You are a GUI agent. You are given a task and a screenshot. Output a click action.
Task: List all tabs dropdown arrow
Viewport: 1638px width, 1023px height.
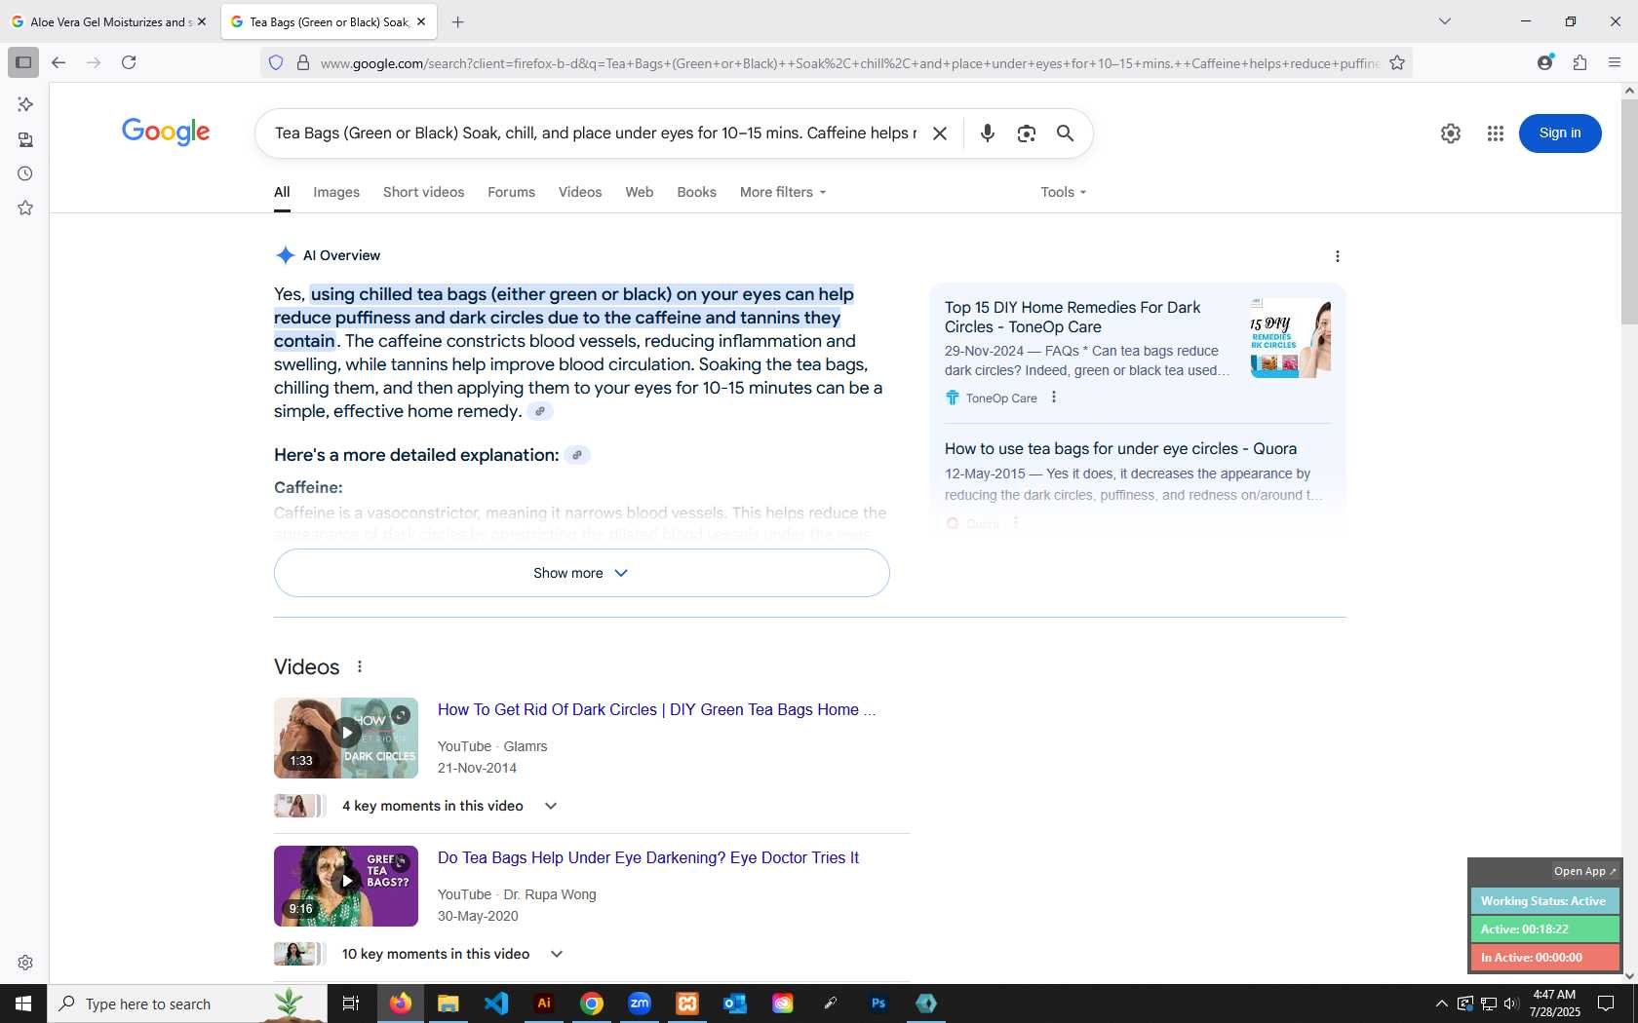1445,21
